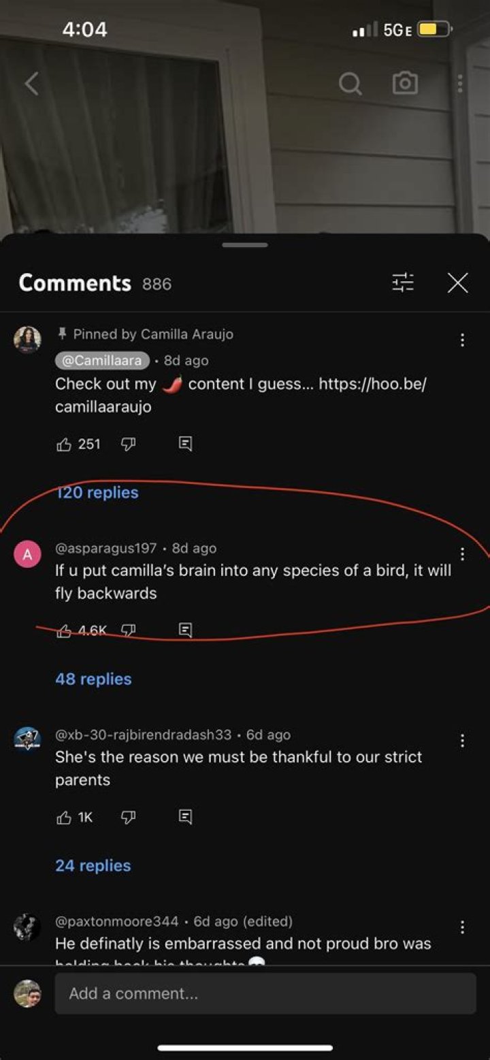Dislike the pinned Camillaara comment
This screenshot has height=1060, width=490.
128,445
